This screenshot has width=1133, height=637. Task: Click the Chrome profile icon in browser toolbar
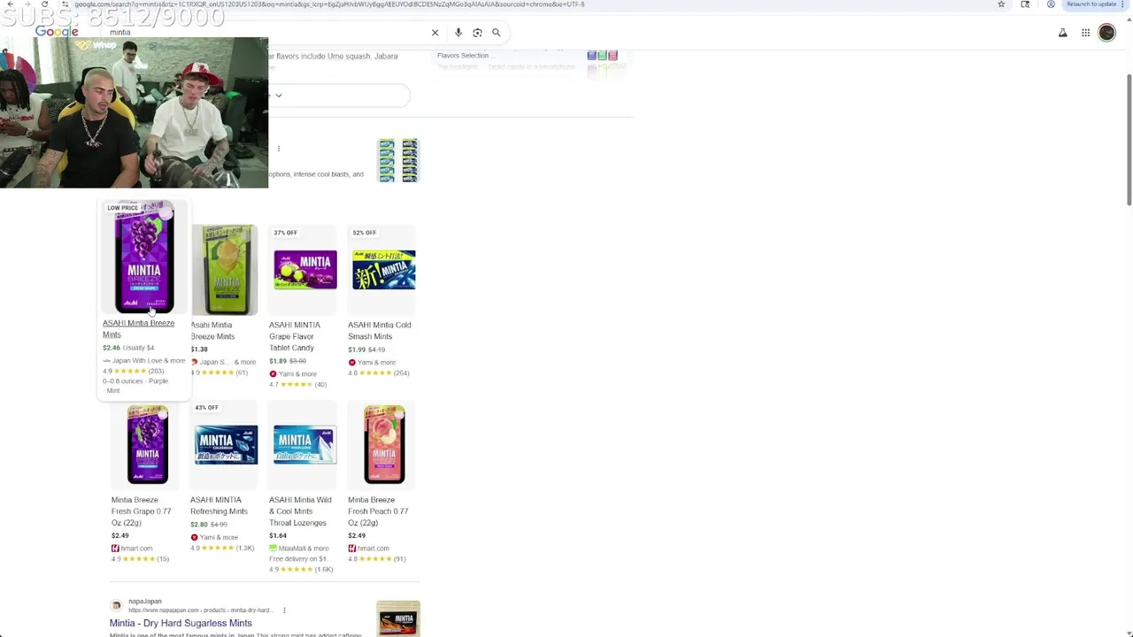[1051, 4]
